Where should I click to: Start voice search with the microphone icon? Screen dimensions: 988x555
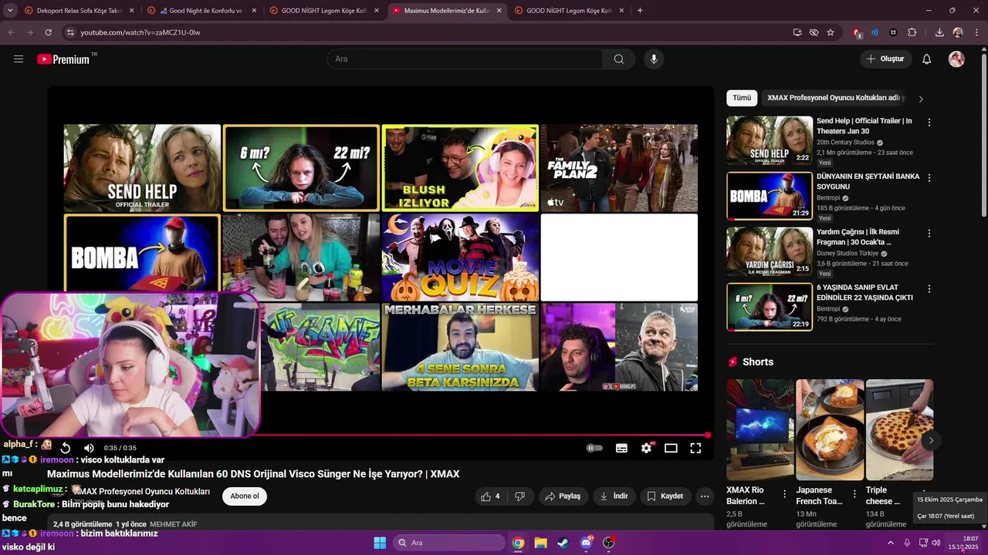[654, 59]
